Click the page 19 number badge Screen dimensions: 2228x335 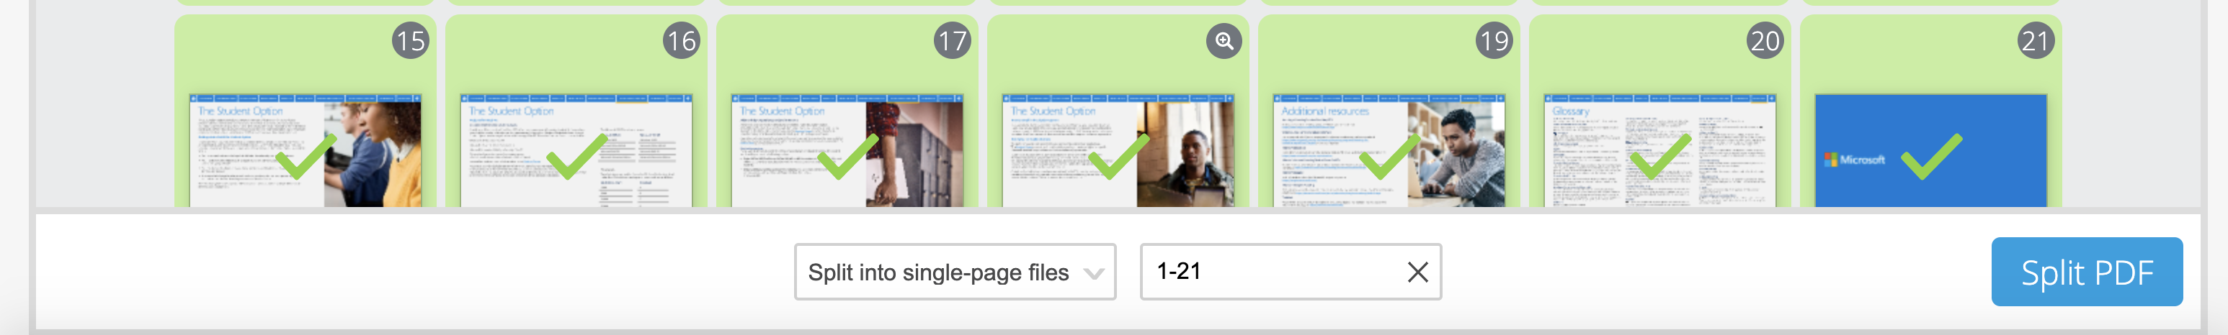(1494, 40)
